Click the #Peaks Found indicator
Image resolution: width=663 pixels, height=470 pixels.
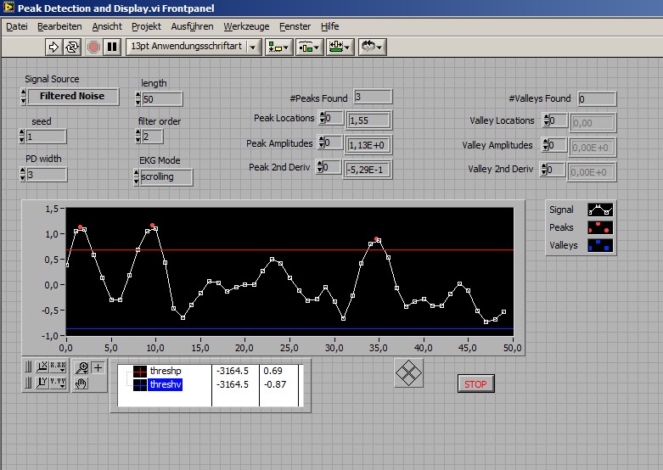point(373,97)
